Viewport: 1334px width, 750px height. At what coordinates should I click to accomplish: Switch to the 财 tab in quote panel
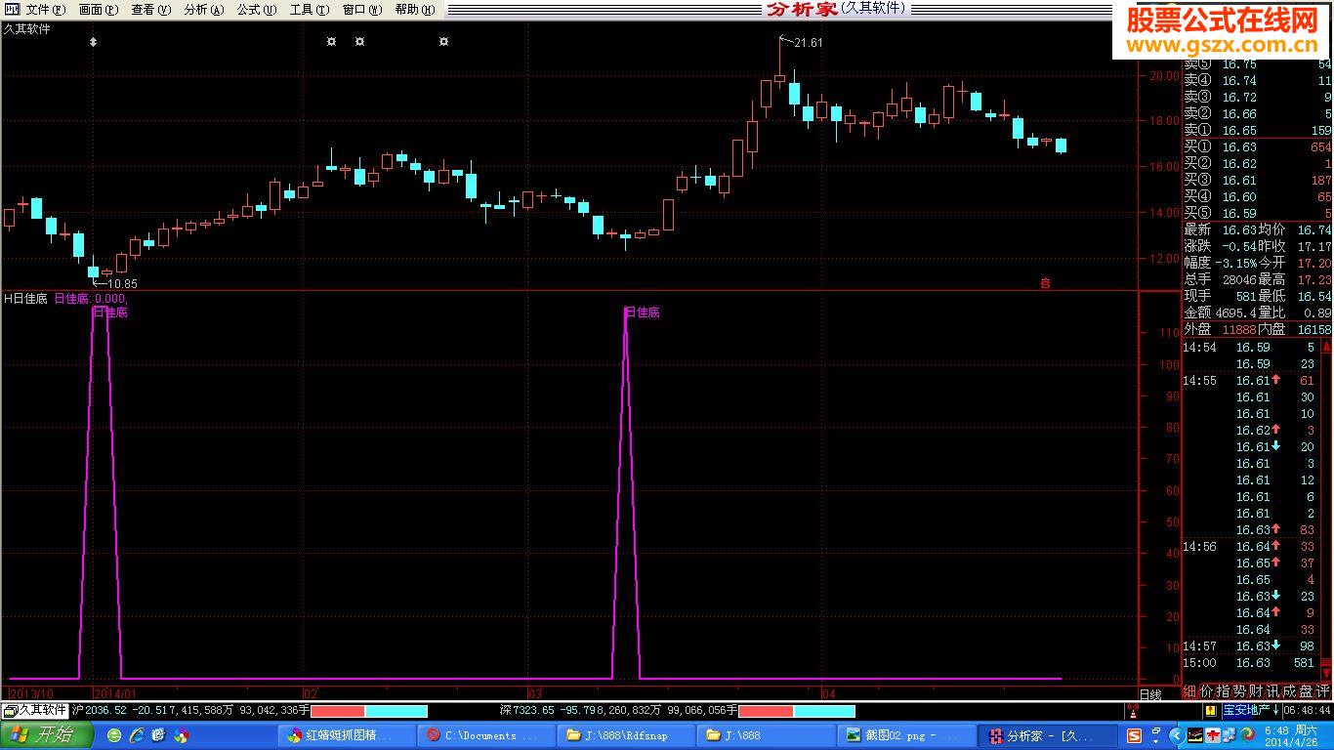(x=1257, y=691)
